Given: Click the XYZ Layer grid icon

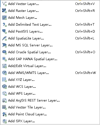Looking at the screenshot, I should tap(4, 80).
